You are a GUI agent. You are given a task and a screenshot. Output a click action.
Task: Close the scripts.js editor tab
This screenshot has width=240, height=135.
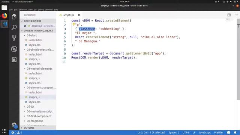coord(79,15)
